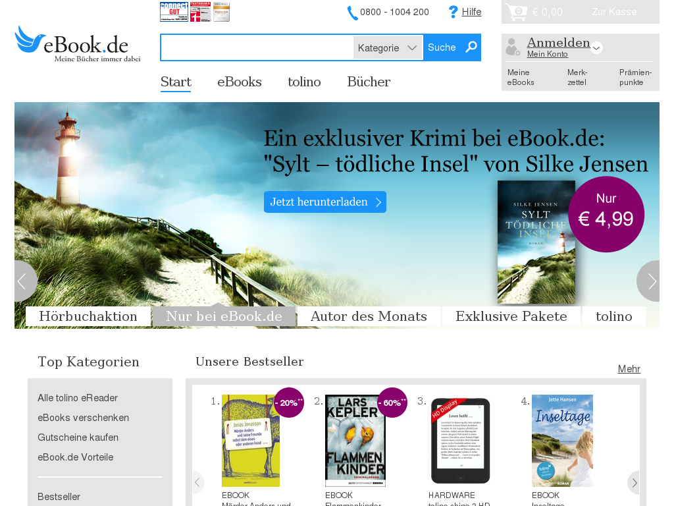Screen dimensions: 674x506
Task: Open the shopping cart icon
Action: click(x=515, y=11)
